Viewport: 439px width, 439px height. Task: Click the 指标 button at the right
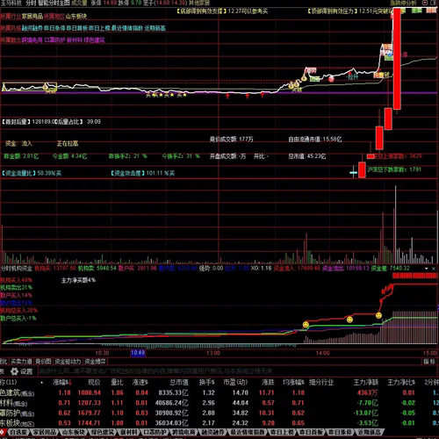coord(429,362)
